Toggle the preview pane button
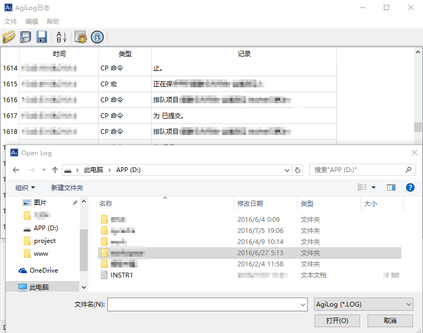 click(391, 187)
